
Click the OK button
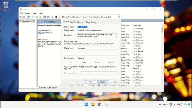point(91,82)
